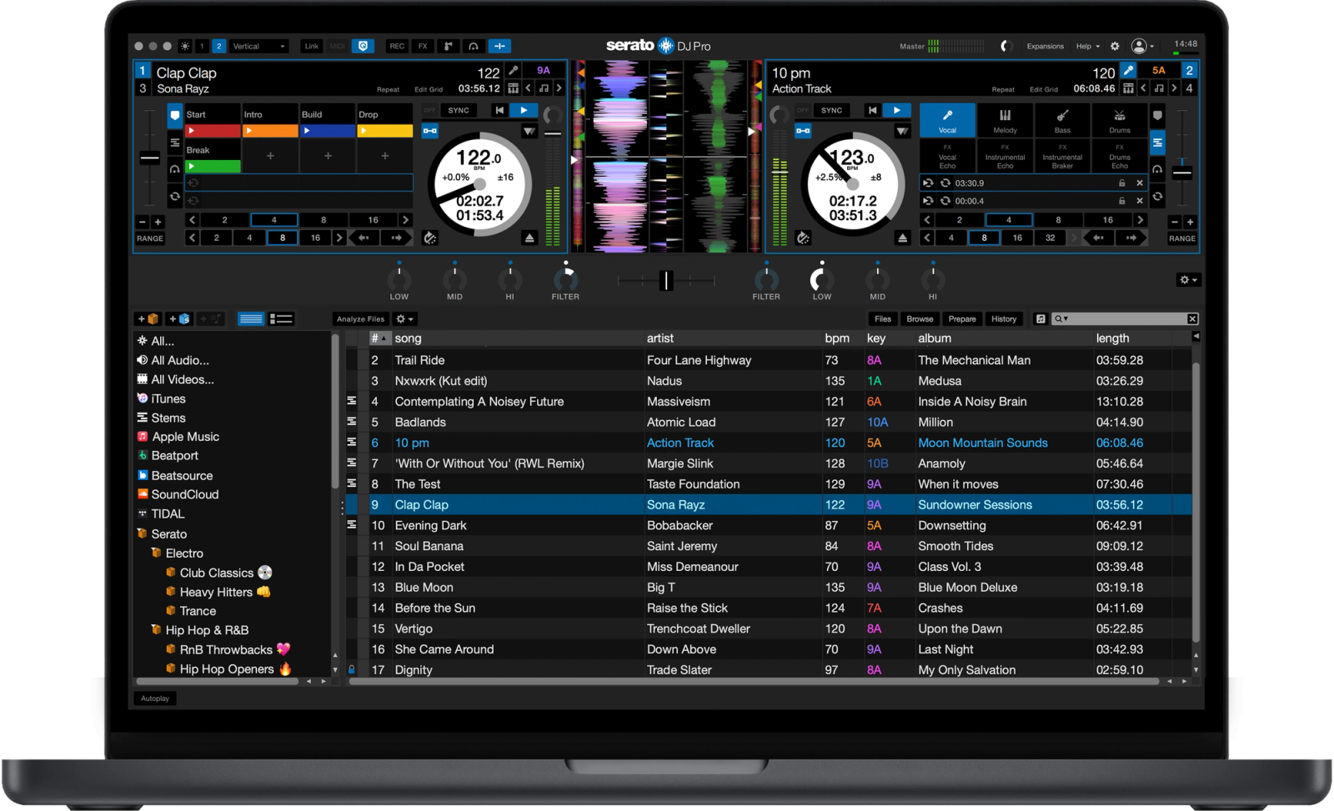Open the Vertical display mode dropdown
This screenshot has width=1334, height=811.
(258, 47)
